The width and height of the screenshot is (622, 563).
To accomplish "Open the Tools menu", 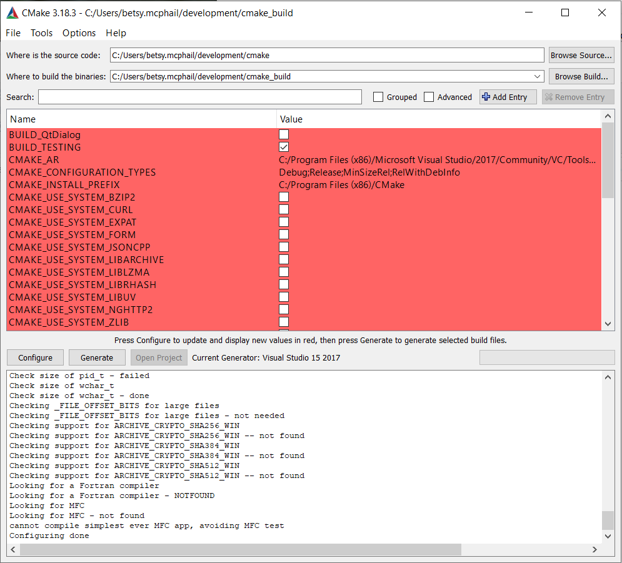I will point(42,33).
